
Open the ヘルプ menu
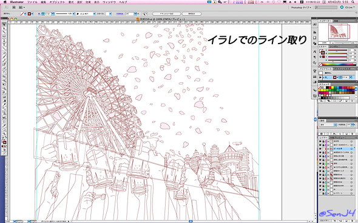coord(123,2)
